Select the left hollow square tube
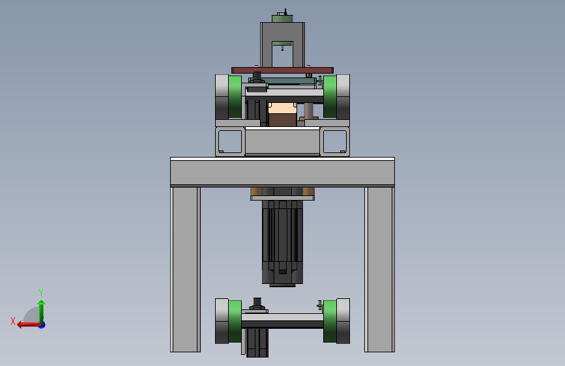This screenshot has height=366, width=565. coord(230,141)
